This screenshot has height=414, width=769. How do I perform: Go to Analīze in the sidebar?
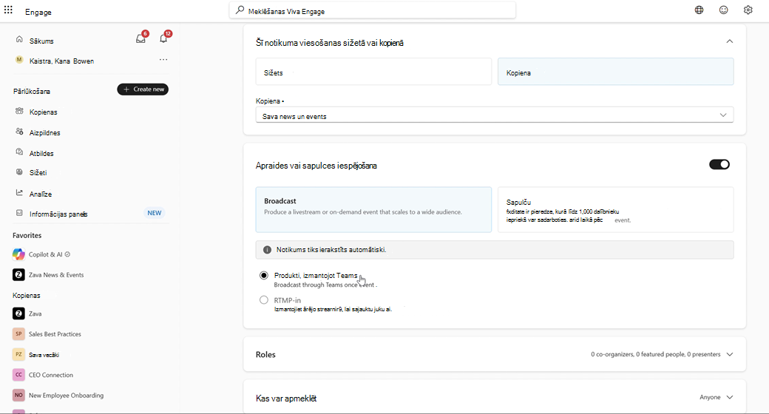40,194
